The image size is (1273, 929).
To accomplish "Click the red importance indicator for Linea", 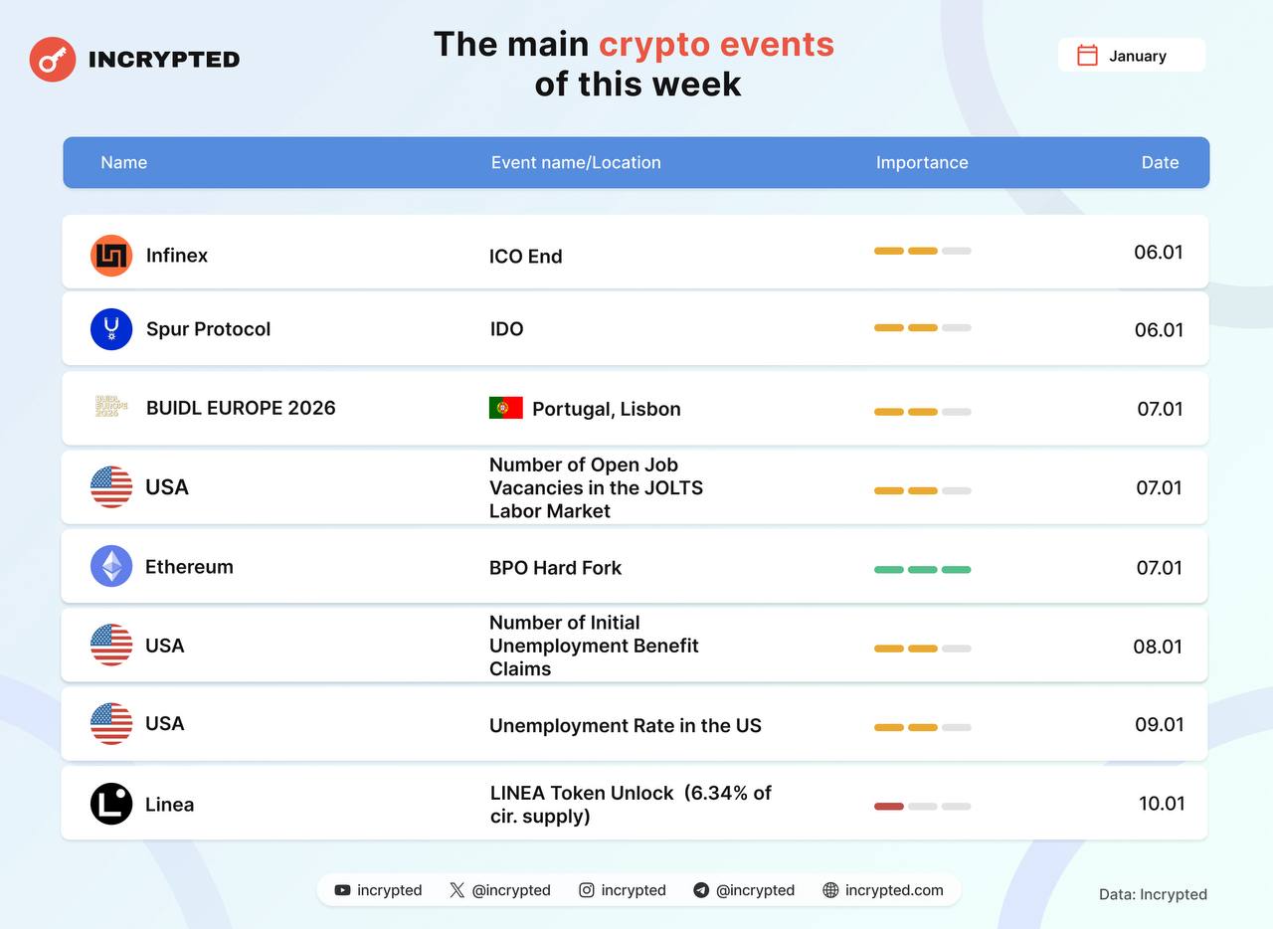I will coord(923,807).
